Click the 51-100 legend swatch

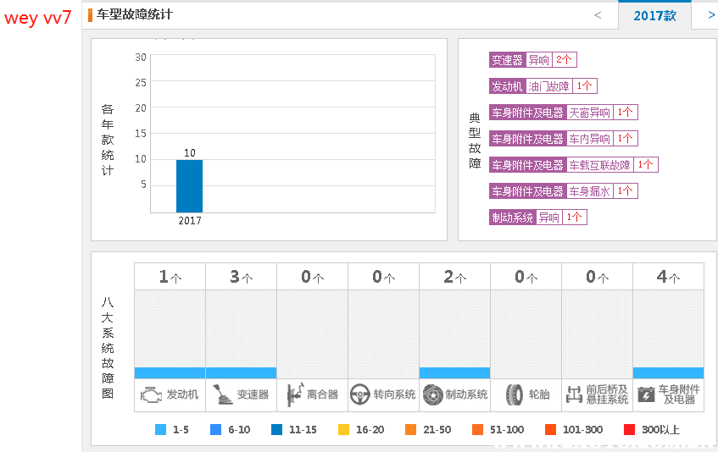[x=477, y=430]
